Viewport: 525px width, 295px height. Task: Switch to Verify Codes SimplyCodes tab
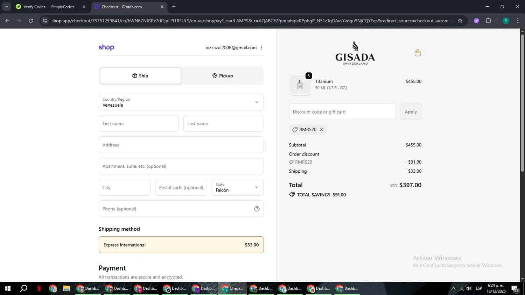(x=49, y=7)
